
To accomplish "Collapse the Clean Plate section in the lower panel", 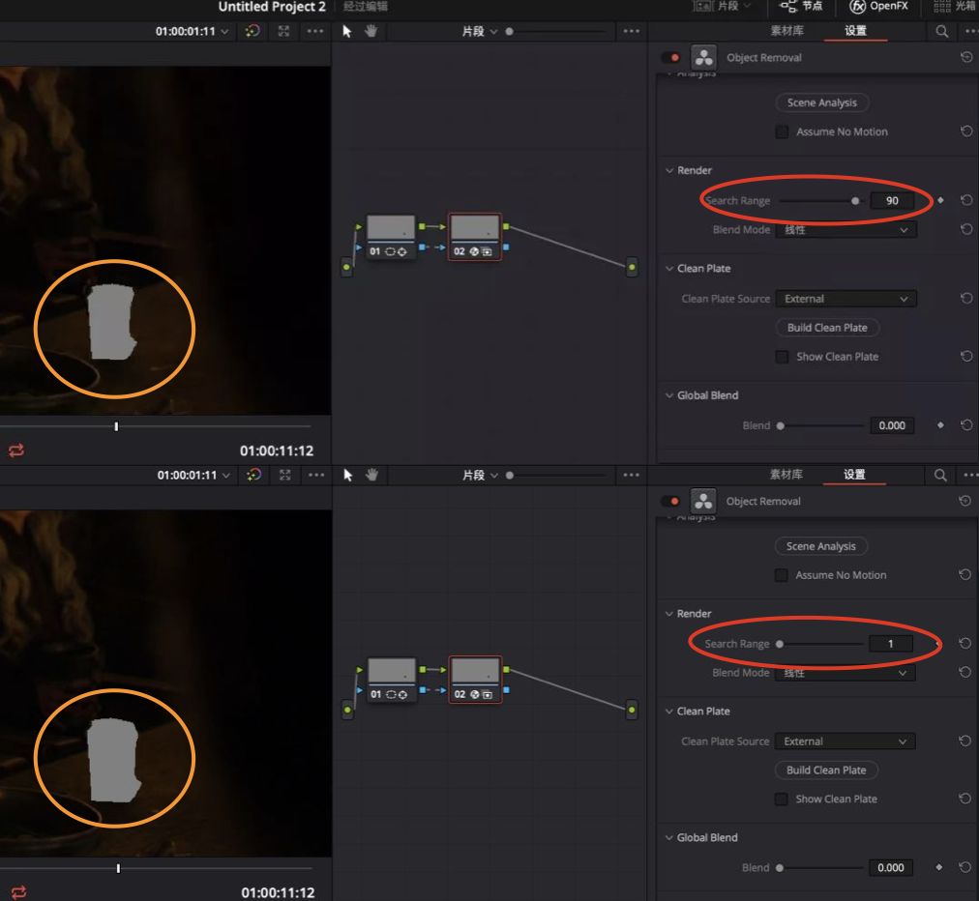I will tap(669, 711).
